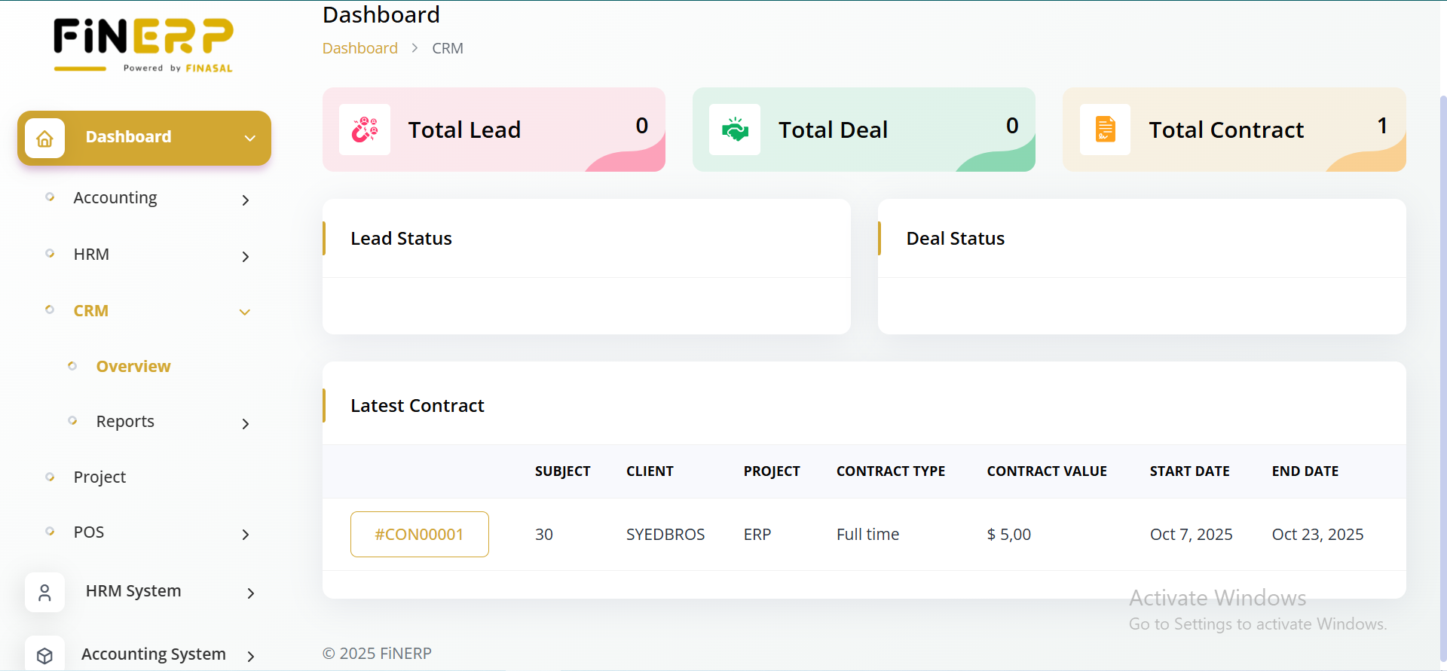Expand the HRM submenu chevron

pyautogui.click(x=245, y=257)
